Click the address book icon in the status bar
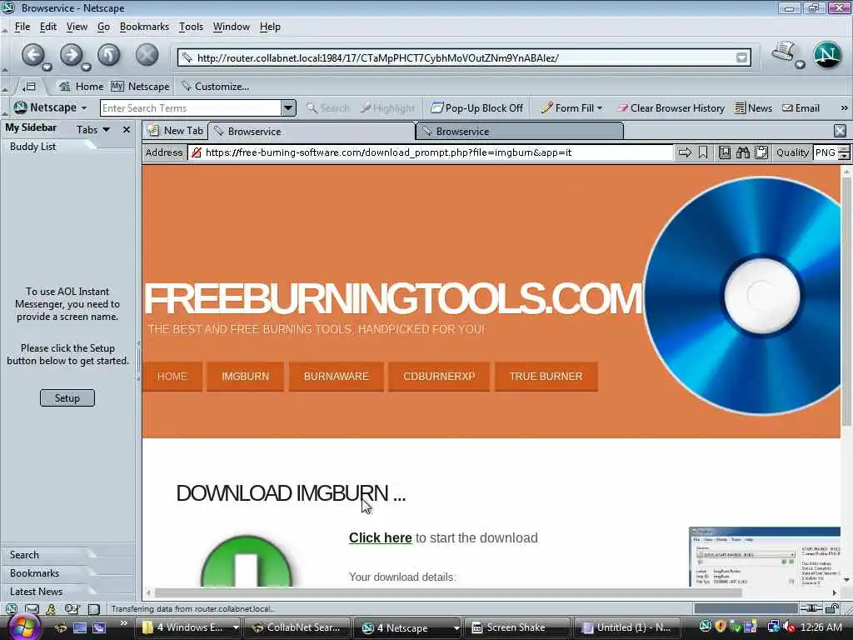The width and height of the screenshot is (853, 640). (72, 609)
